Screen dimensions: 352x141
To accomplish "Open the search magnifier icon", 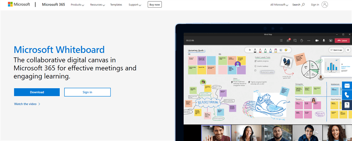I will [x=303, y=4].
